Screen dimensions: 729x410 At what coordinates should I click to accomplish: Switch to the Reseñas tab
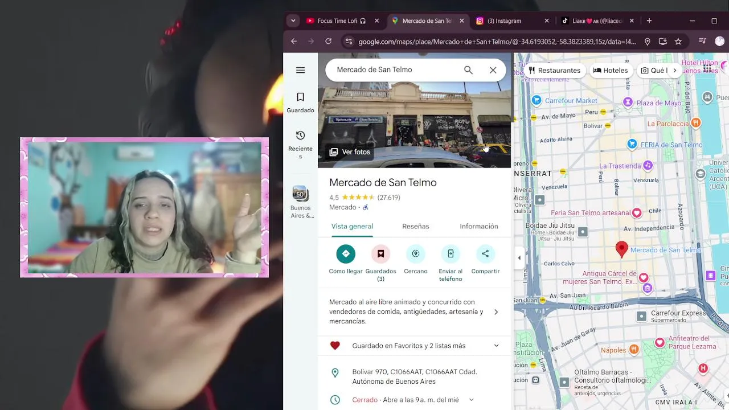[416, 226]
